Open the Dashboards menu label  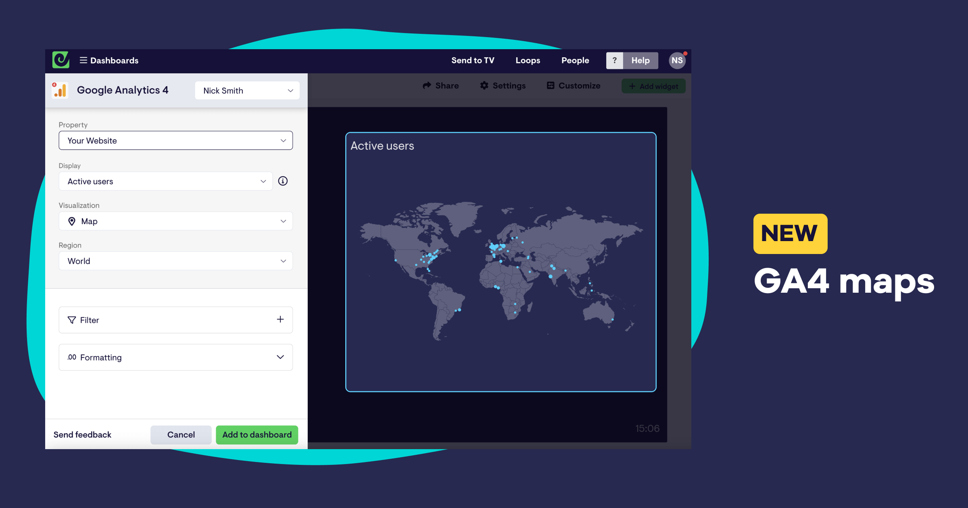point(114,60)
